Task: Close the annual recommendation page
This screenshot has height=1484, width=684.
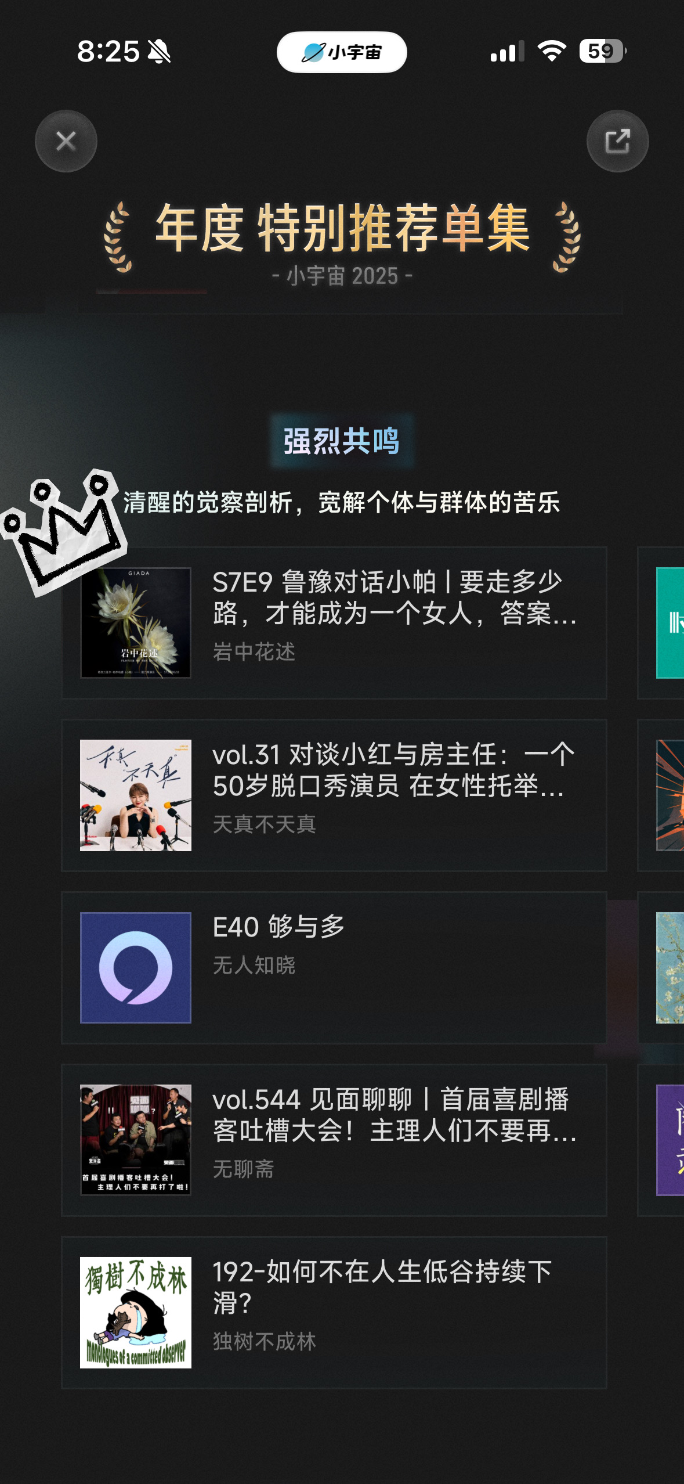Action: click(66, 141)
